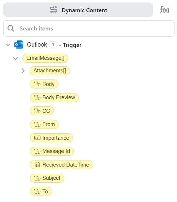Click the Trigger label text

[x=72, y=45]
